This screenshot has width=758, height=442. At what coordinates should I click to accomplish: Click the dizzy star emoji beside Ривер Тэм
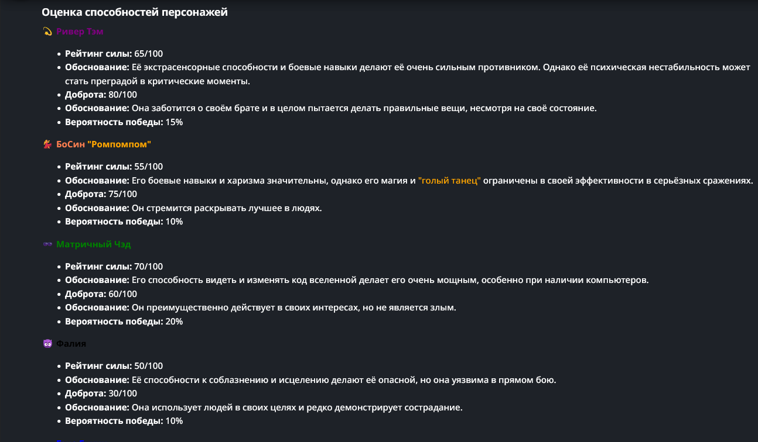(x=48, y=32)
